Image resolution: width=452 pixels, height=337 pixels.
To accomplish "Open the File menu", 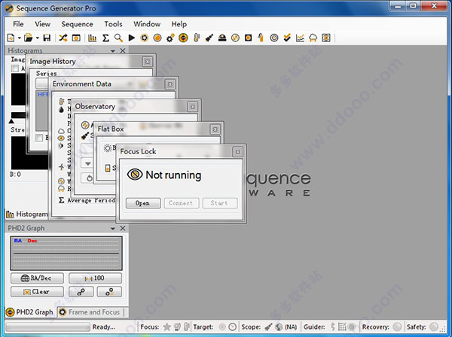I will 18,24.
